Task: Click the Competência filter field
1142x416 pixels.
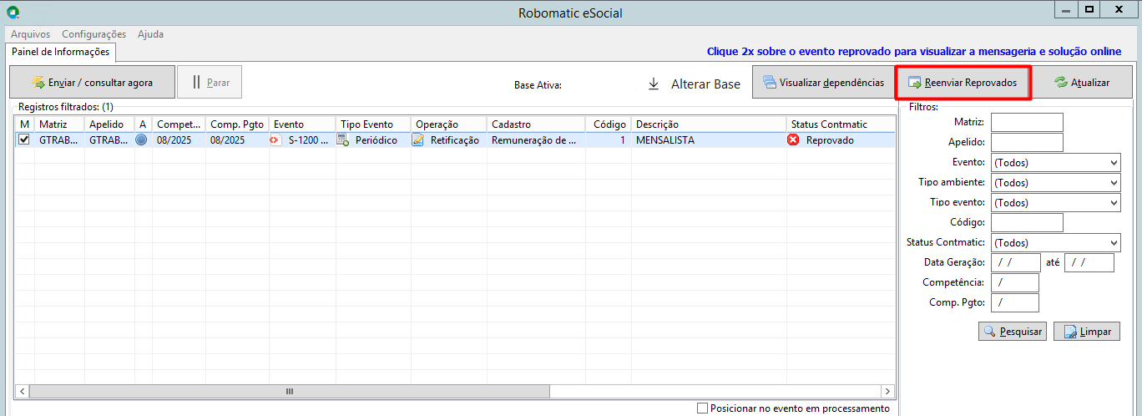Action: click(1015, 283)
